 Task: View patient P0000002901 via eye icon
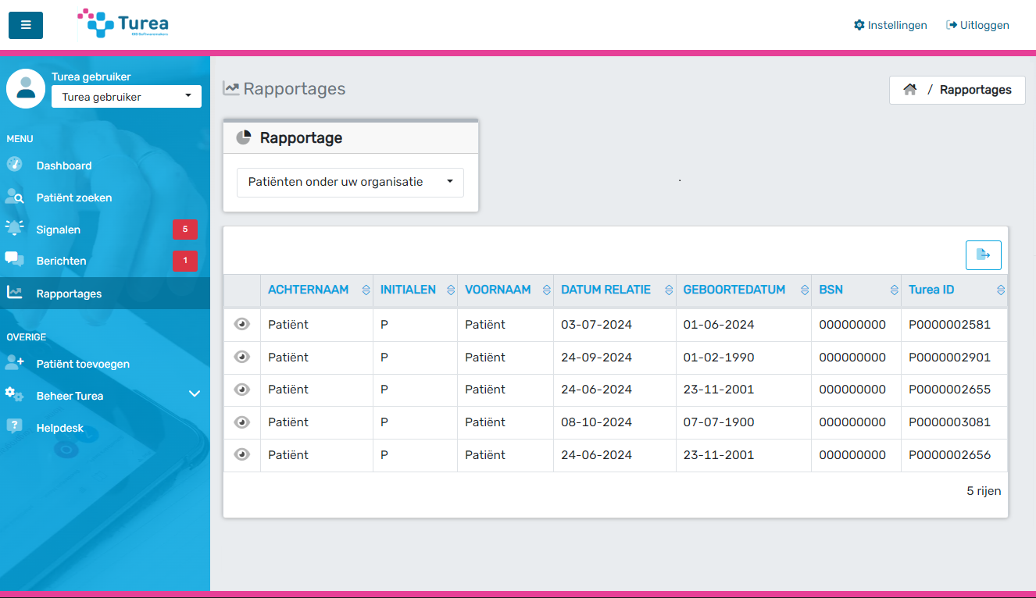[x=242, y=357]
